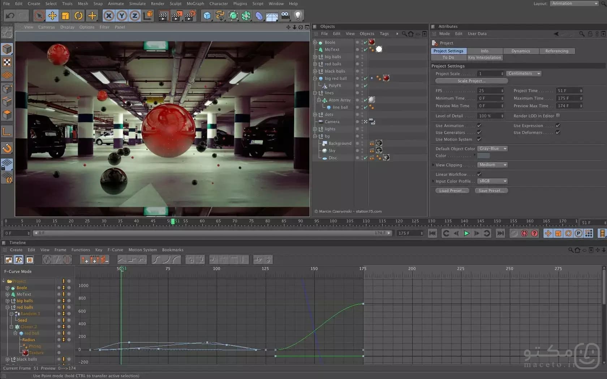Open Edit Render Settings icon
This screenshot has width=607, height=379.
tap(190, 16)
